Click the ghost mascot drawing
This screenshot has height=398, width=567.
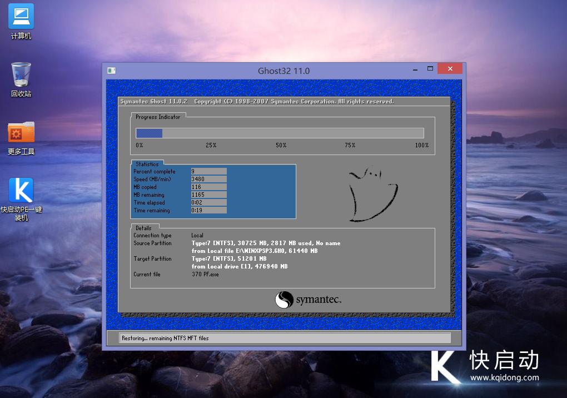click(372, 196)
